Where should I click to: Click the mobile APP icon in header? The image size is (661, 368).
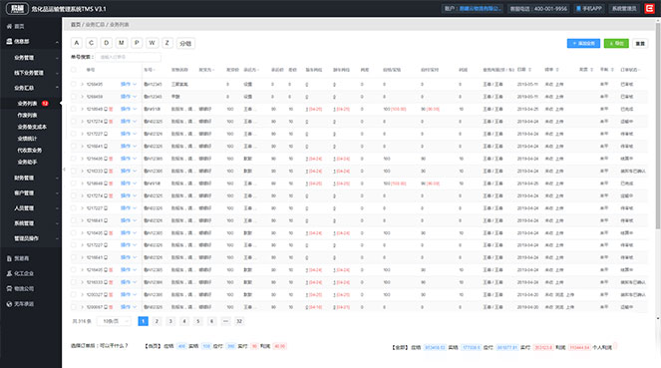click(579, 8)
